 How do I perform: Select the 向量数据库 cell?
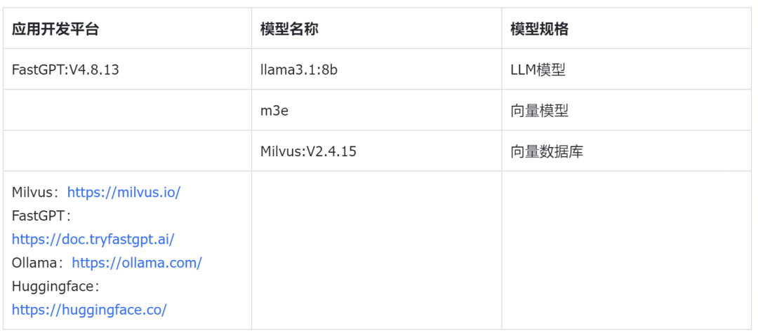[x=546, y=151]
